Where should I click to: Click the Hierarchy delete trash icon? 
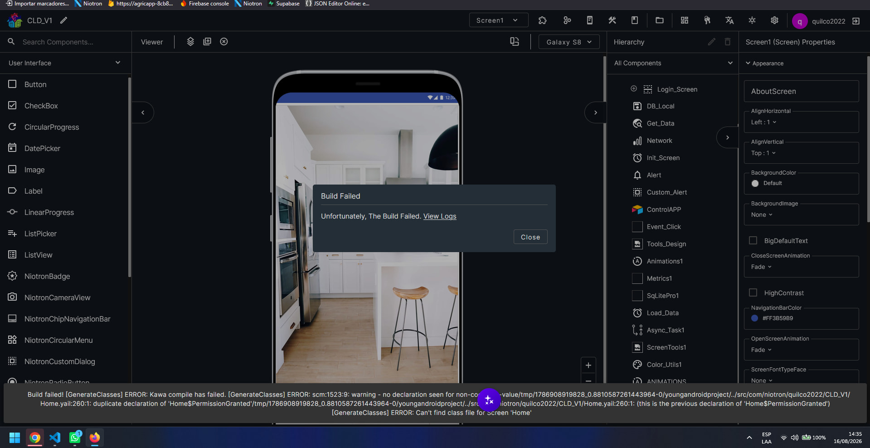pos(728,42)
